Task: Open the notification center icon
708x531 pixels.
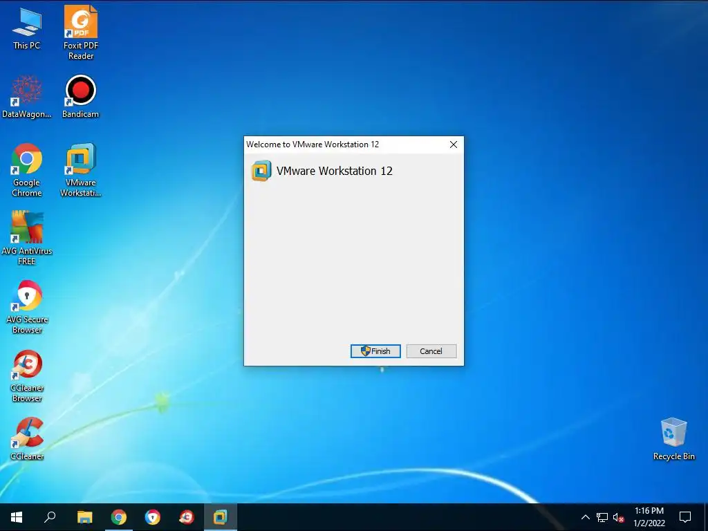Action: (x=685, y=517)
